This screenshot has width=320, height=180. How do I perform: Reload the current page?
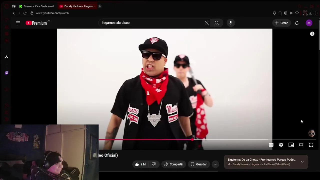(25, 13)
